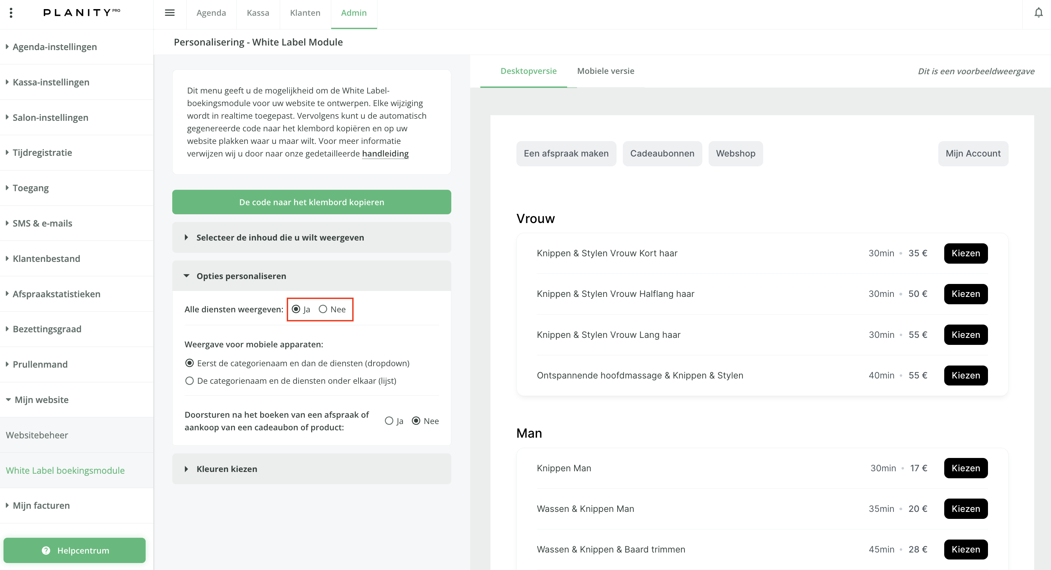Switch to Mobiele versie preview
The width and height of the screenshot is (1051, 570).
pos(605,71)
